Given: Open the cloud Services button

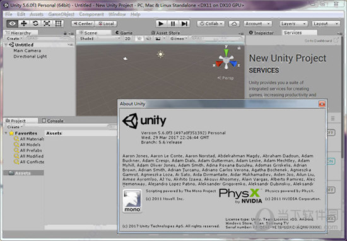Looking at the screenshot, I should tap(234, 24).
